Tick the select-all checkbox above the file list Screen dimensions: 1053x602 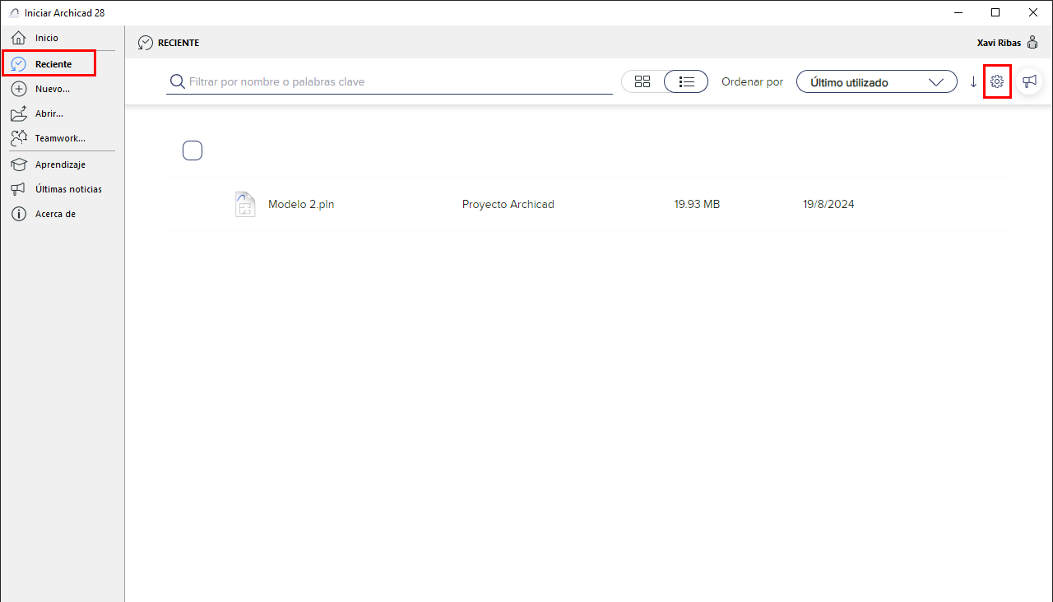pyautogui.click(x=193, y=150)
